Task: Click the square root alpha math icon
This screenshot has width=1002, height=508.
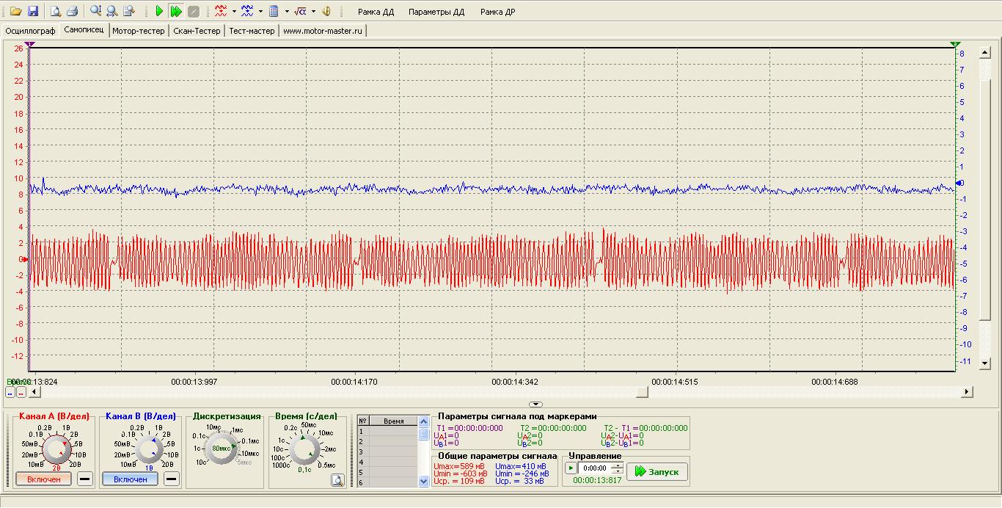Action: point(300,12)
